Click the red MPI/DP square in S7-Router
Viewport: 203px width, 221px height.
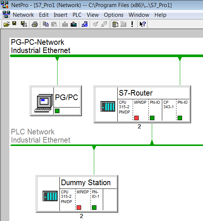tap(136, 118)
